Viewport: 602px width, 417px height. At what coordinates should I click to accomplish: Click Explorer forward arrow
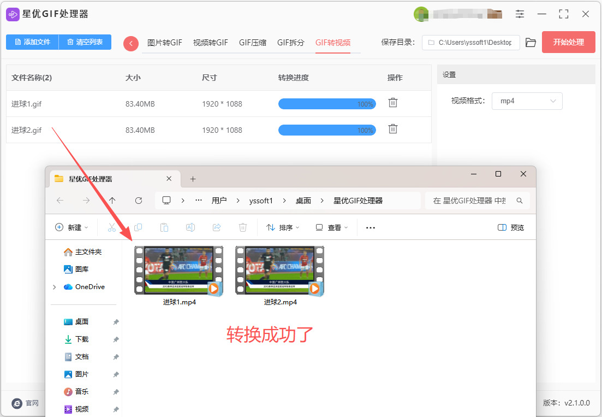click(86, 201)
